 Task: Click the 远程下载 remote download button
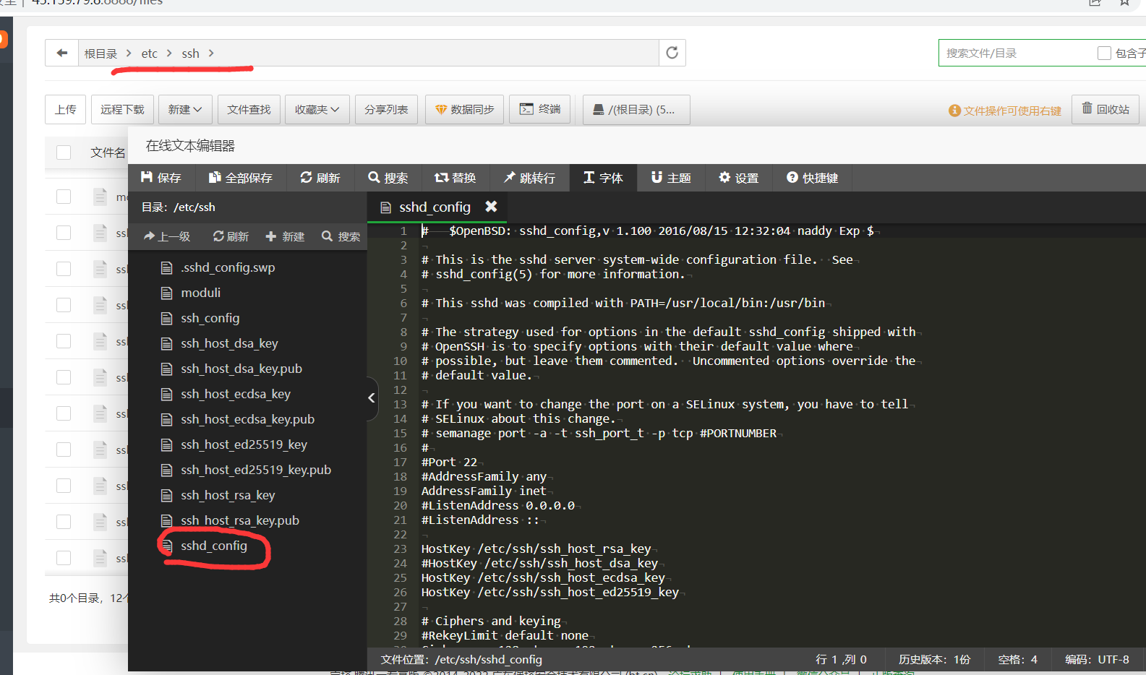(x=122, y=109)
